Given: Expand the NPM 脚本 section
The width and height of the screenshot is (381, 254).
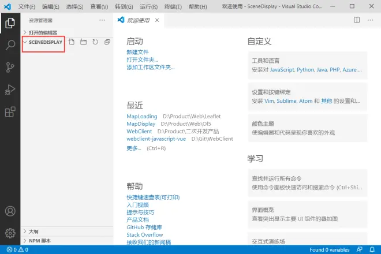Looking at the screenshot, I should point(67,241).
